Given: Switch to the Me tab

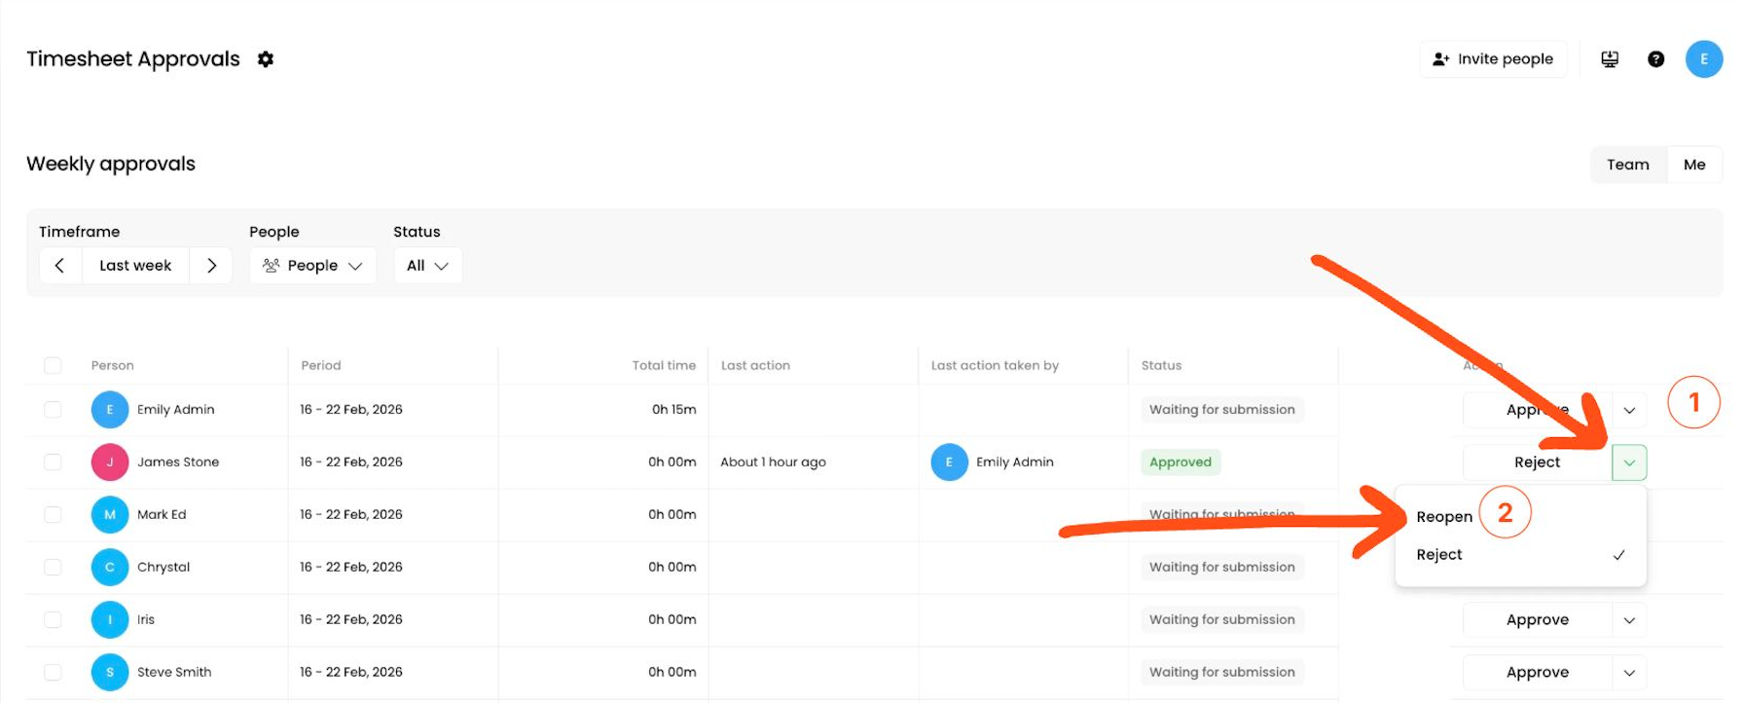Looking at the screenshot, I should 1694,165.
